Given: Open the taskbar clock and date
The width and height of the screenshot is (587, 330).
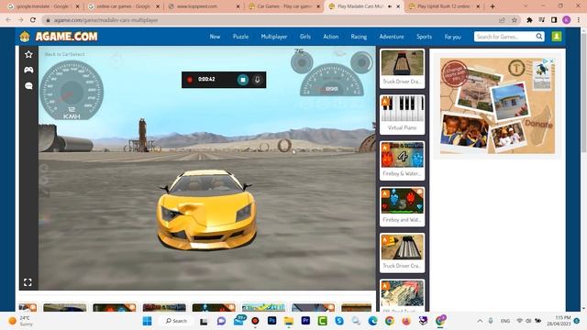Looking at the screenshot, I should pyautogui.click(x=559, y=321).
